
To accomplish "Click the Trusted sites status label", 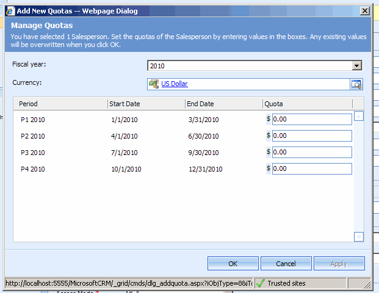I will [x=286, y=283].
